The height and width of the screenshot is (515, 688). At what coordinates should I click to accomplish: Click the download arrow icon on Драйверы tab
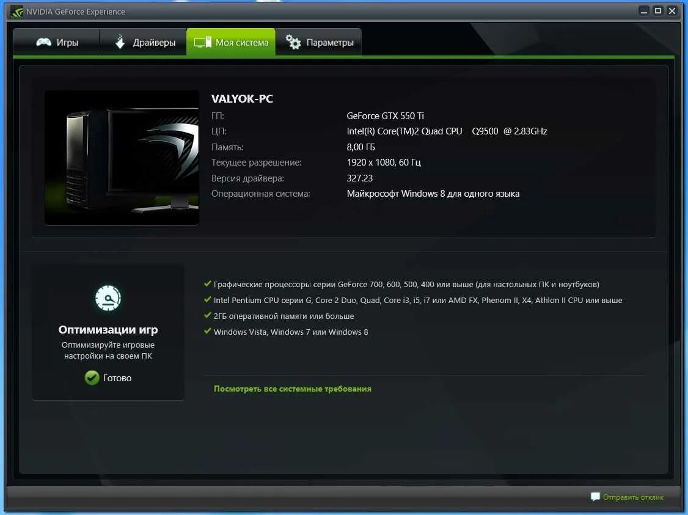120,42
